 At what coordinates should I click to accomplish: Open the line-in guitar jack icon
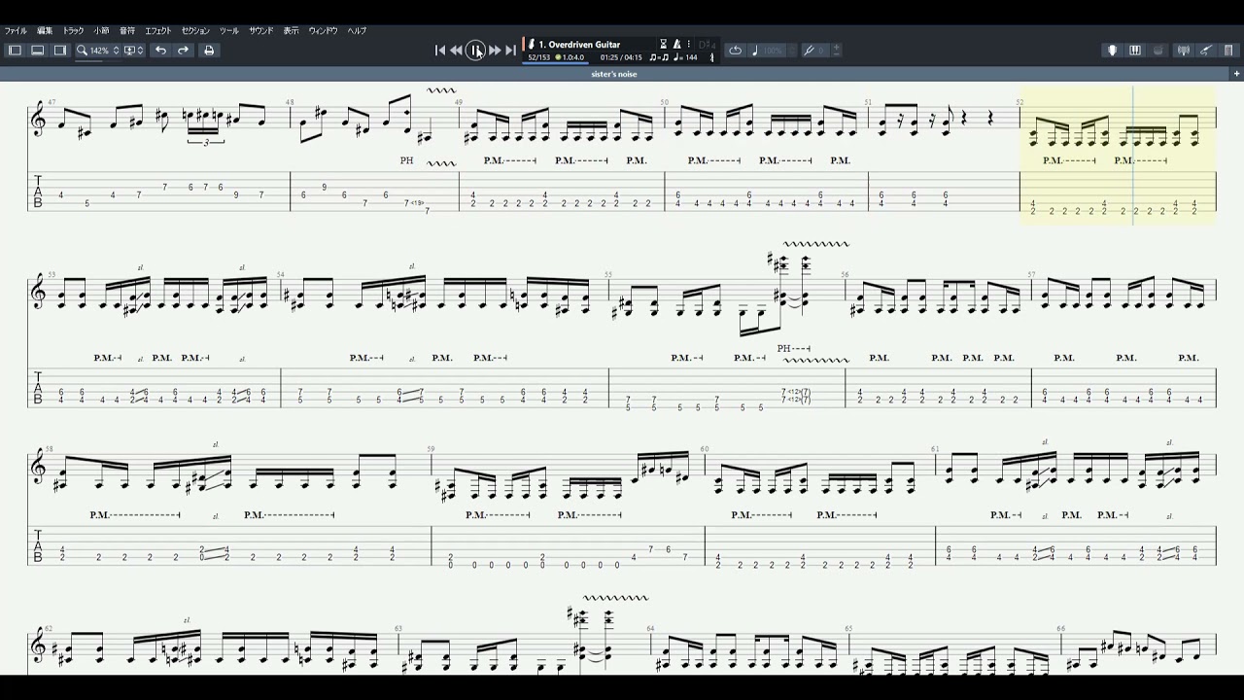pyautogui.click(x=1206, y=51)
